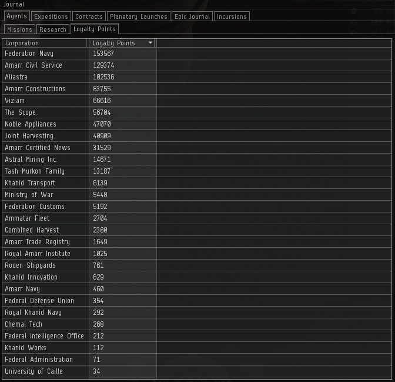This screenshot has height=382, width=395.
Task: Click the 2380 loyalty points value
Action: [100, 230]
